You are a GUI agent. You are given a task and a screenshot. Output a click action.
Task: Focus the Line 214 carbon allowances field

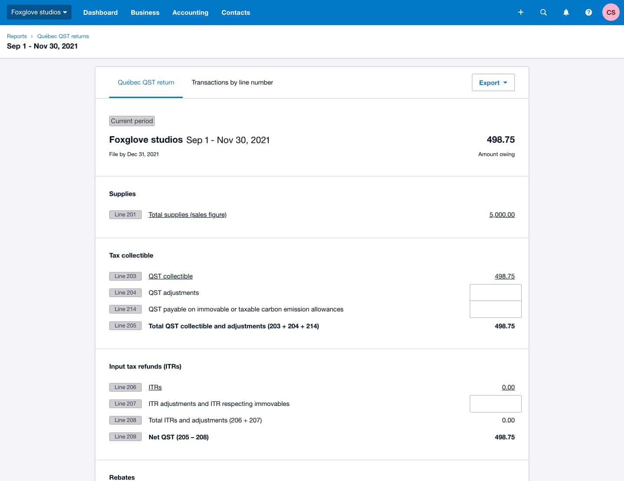point(495,309)
